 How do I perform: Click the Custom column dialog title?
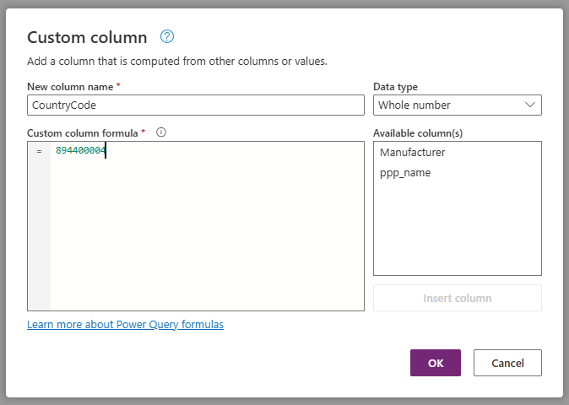tap(87, 37)
